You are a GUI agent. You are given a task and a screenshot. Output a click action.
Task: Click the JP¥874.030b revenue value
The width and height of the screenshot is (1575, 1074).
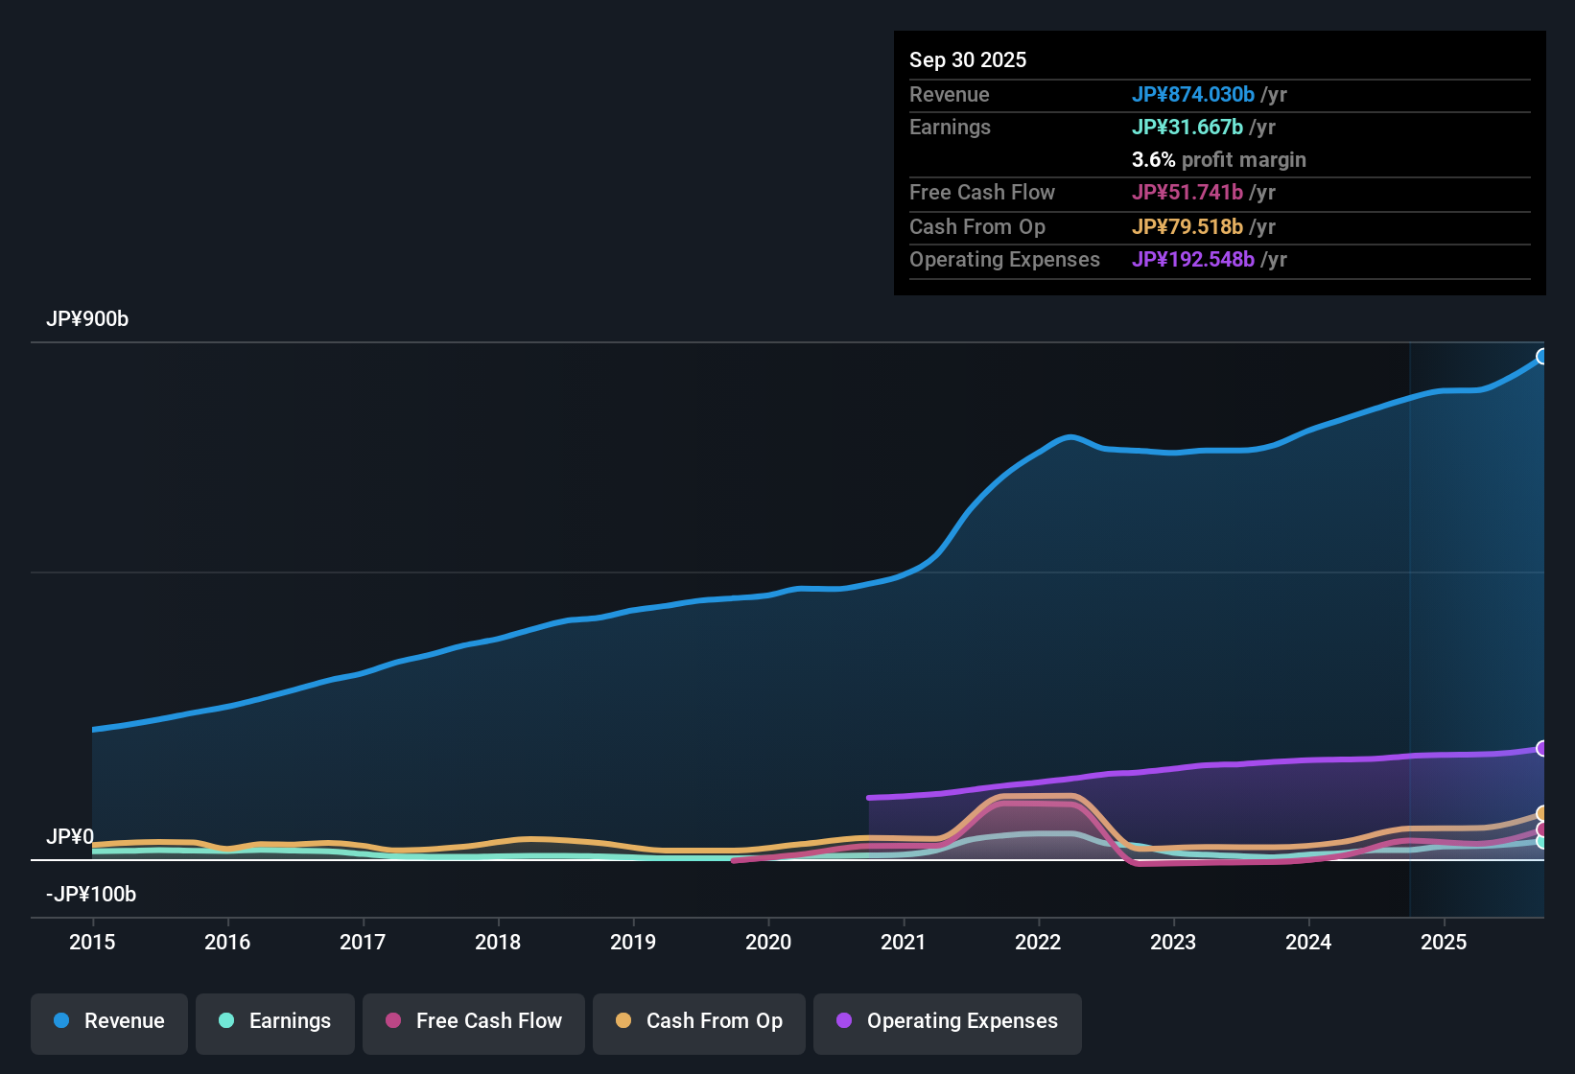click(1194, 94)
